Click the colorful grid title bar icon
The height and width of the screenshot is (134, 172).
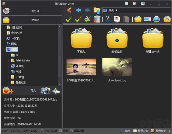[135, 3]
